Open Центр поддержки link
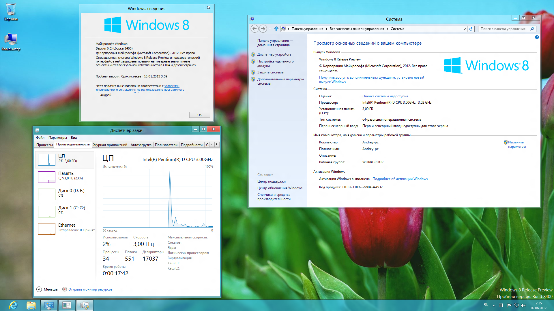 pyautogui.click(x=271, y=181)
